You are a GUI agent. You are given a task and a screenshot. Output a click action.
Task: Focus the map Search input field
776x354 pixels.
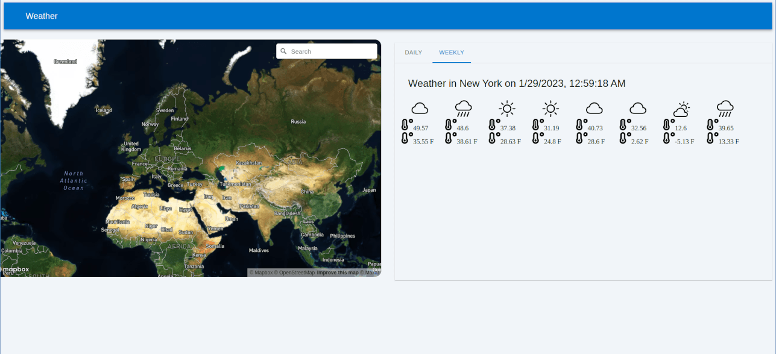[x=332, y=51]
